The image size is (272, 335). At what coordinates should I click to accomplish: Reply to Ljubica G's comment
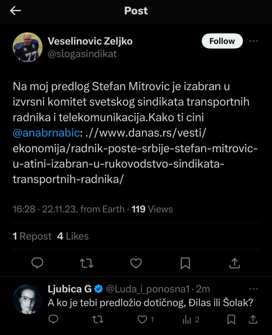53,319
